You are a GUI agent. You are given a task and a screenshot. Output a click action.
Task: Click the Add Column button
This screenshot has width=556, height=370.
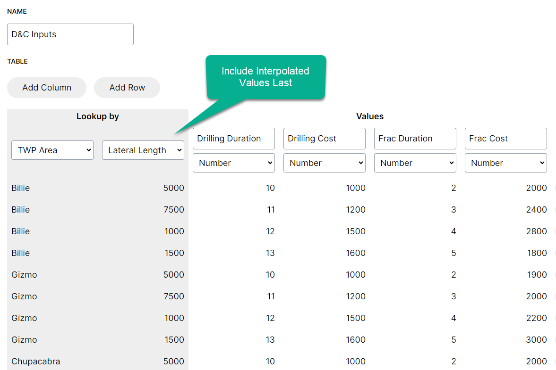(47, 88)
